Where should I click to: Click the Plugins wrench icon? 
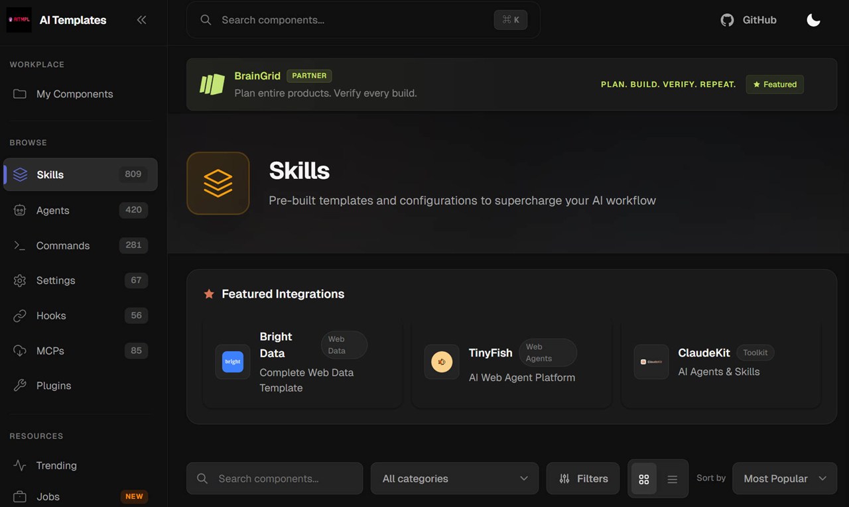20,386
